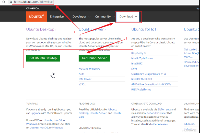
Task: Click the IBM Power link
Action: pyautogui.click(x=85, y=79)
